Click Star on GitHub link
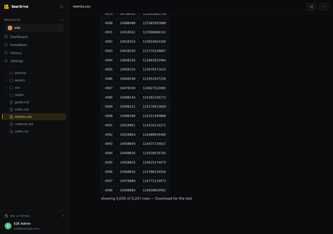 pos(34,216)
